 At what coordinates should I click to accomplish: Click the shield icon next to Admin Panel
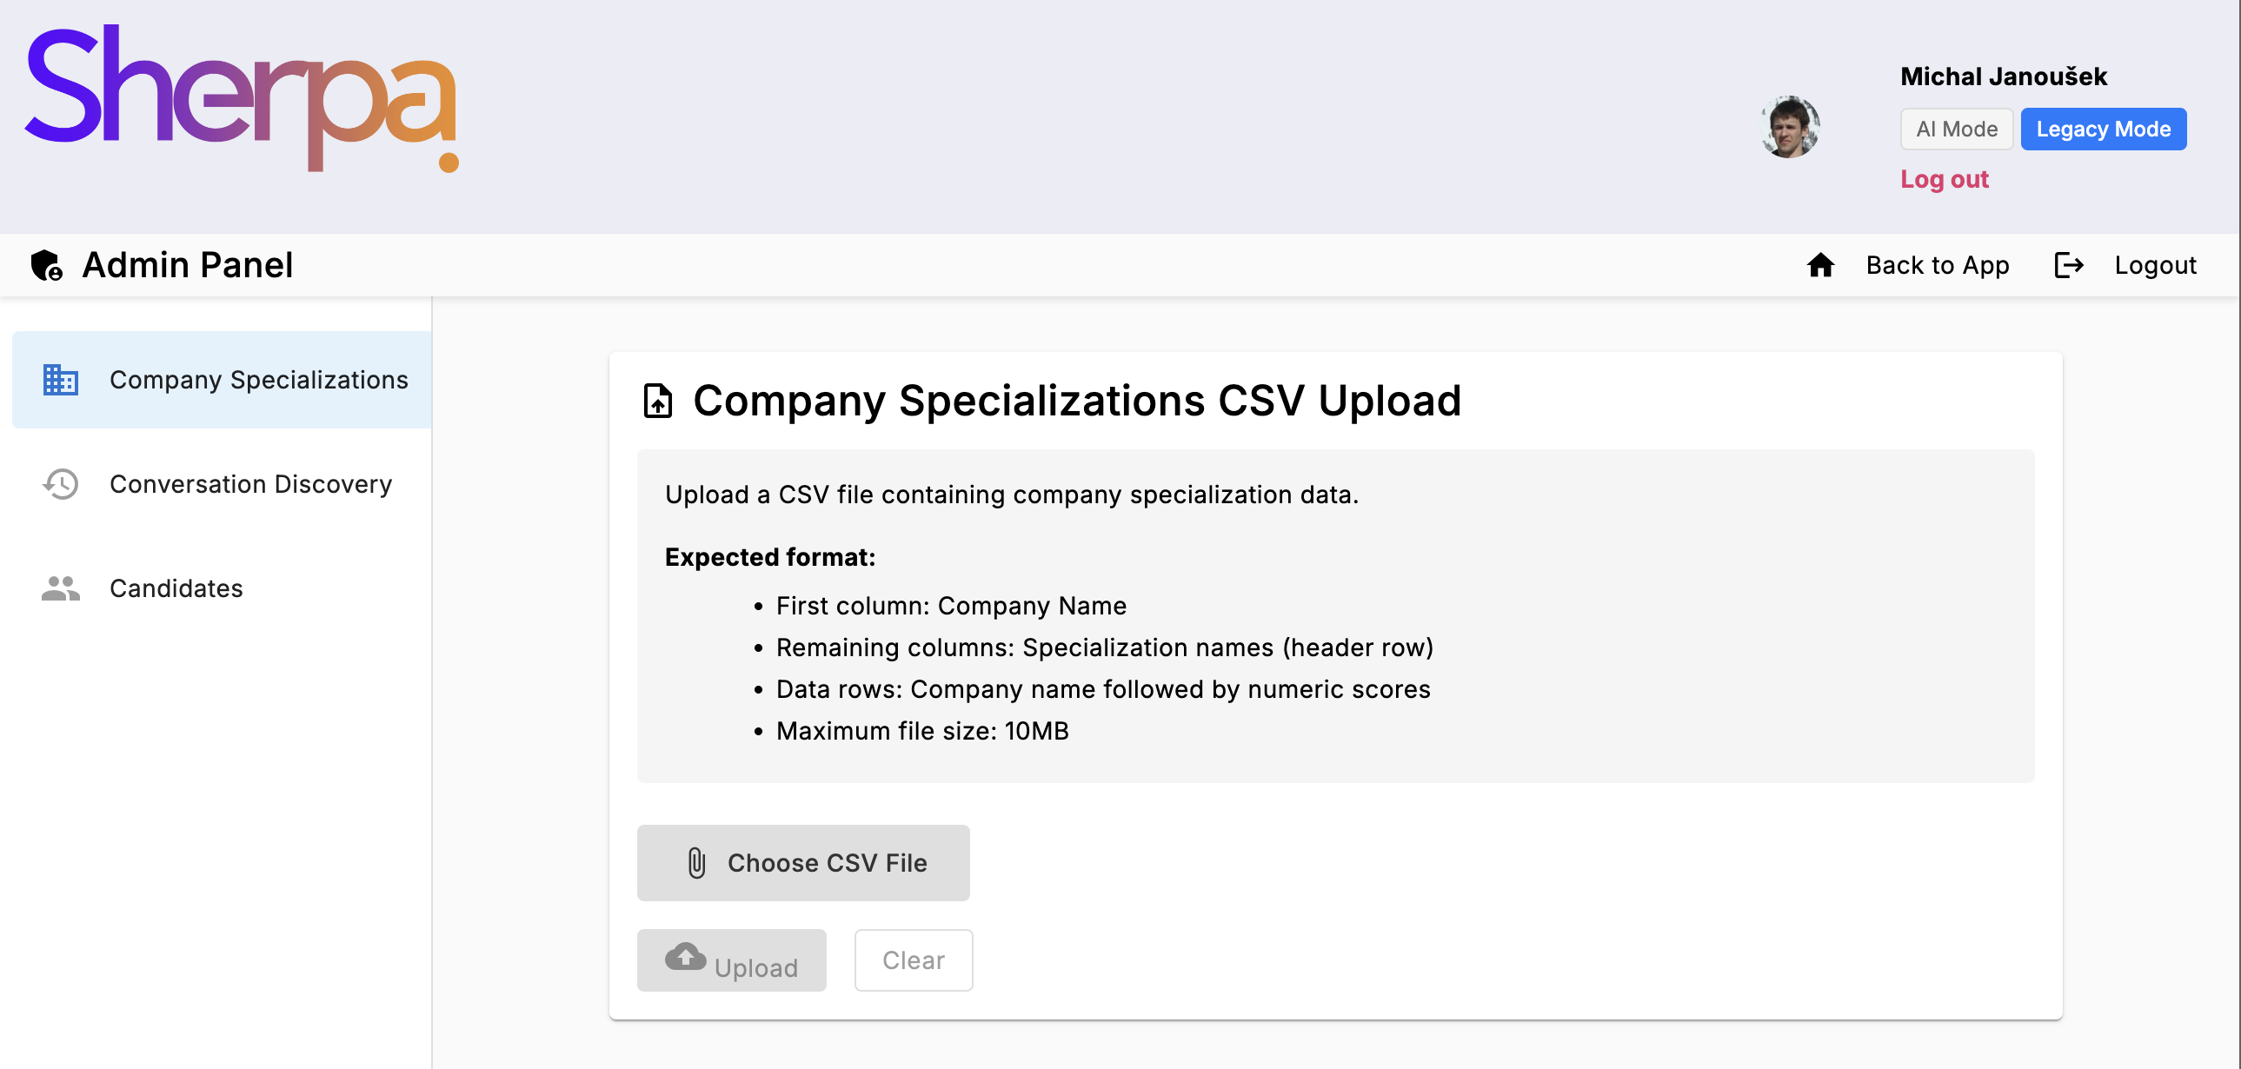46,265
